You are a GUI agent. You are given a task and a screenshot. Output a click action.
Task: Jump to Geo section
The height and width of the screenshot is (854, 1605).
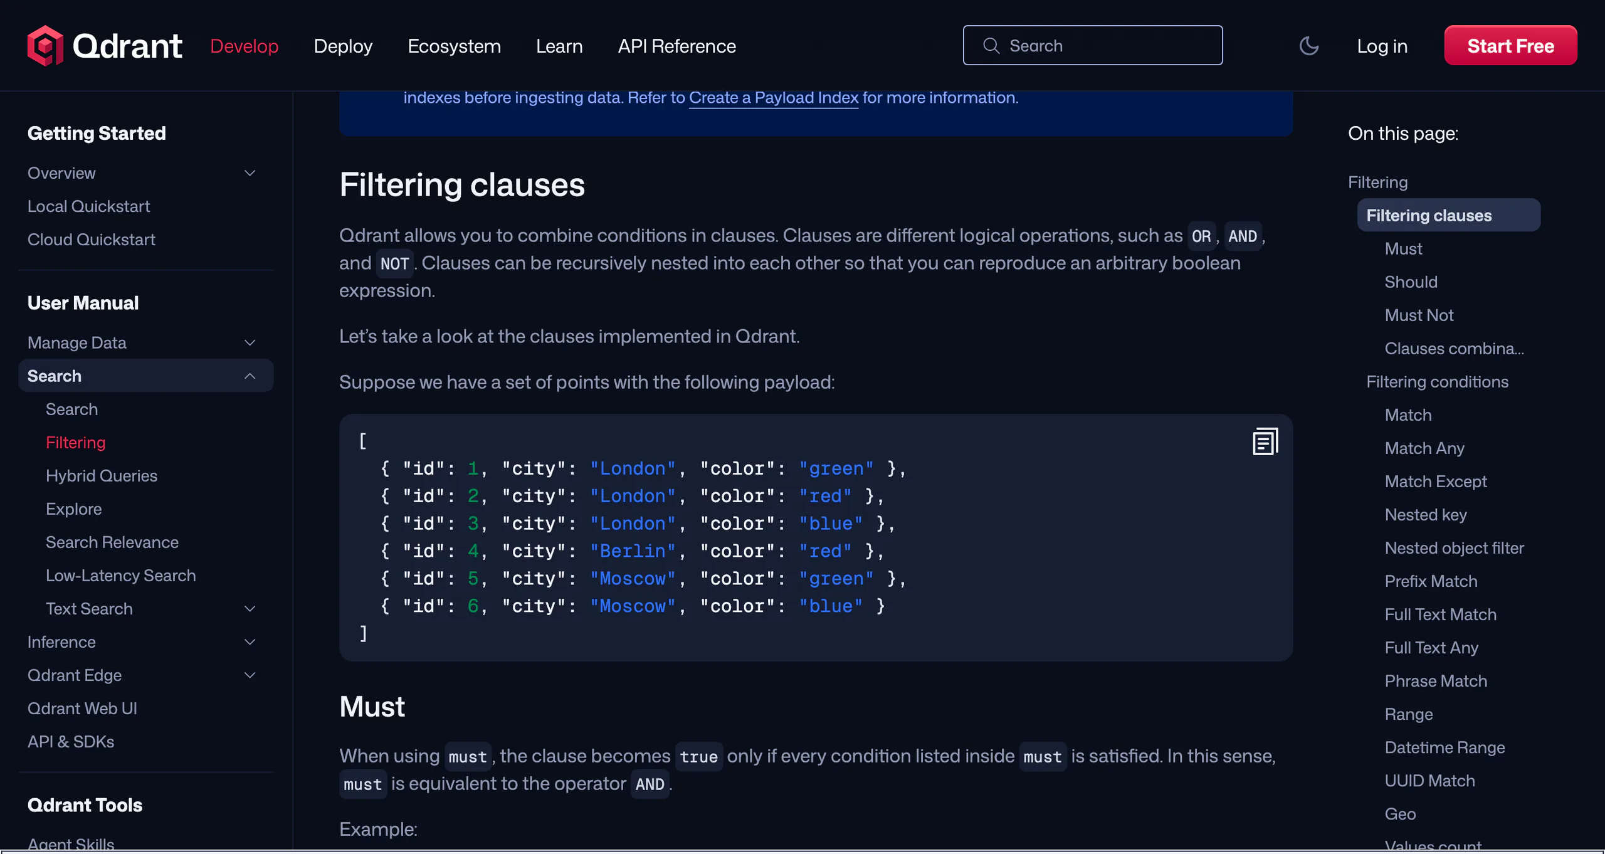1400,814
